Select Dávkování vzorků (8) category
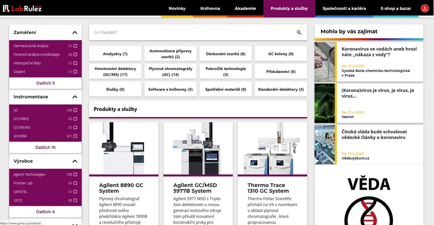The height and width of the screenshot is (225, 434). coord(225,54)
